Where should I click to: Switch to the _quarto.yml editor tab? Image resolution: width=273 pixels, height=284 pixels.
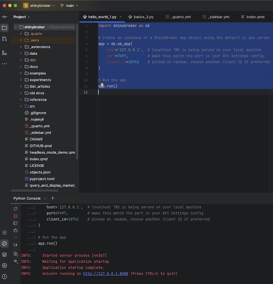point(178,17)
